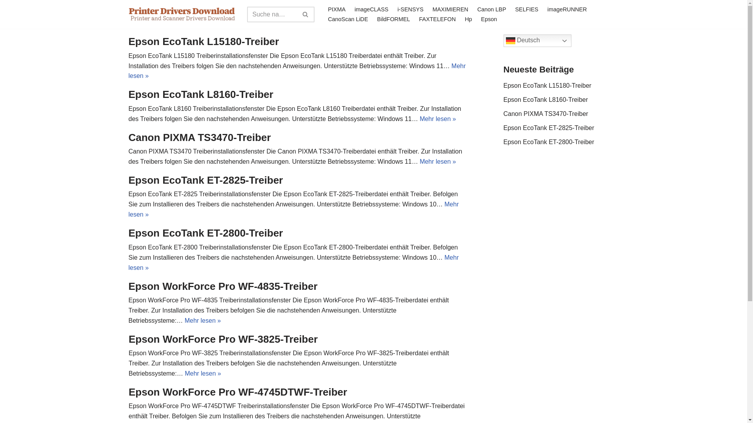
Task: Click Mehr lesen for WorkForce Pro WF-3825
Action: (x=203, y=373)
